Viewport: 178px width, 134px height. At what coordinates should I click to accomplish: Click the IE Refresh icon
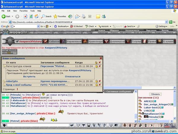click(31, 16)
